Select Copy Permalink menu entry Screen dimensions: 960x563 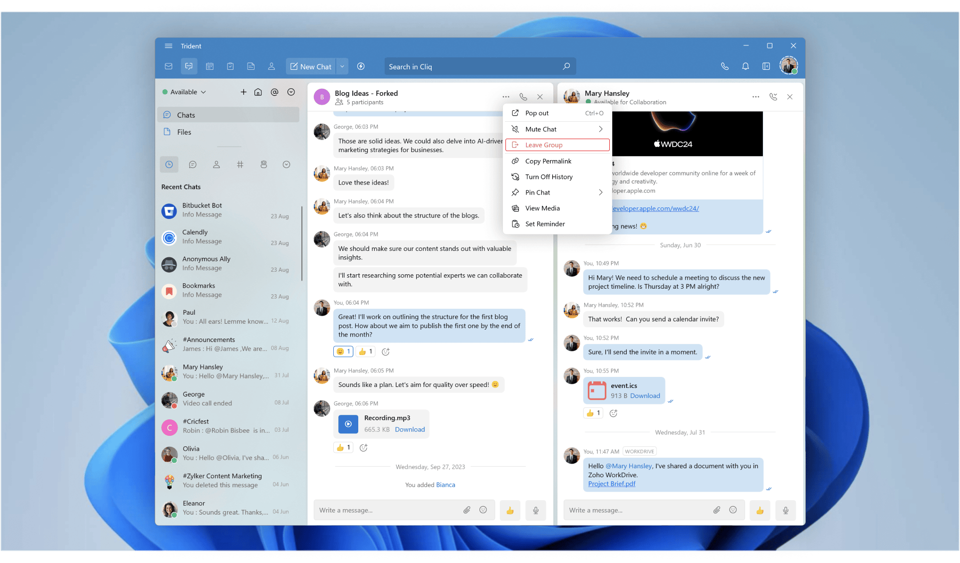(x=548, y=161)
